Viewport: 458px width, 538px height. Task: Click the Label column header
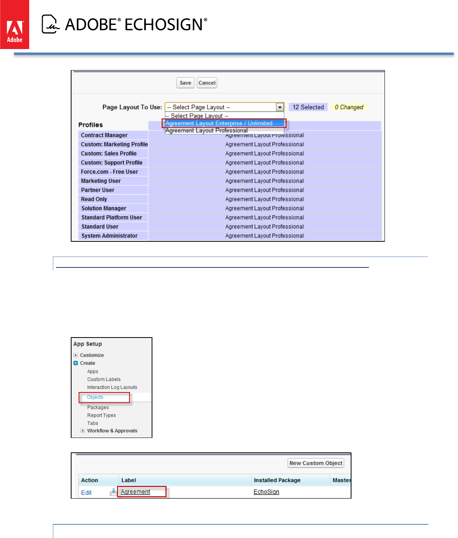pos(129,480)
